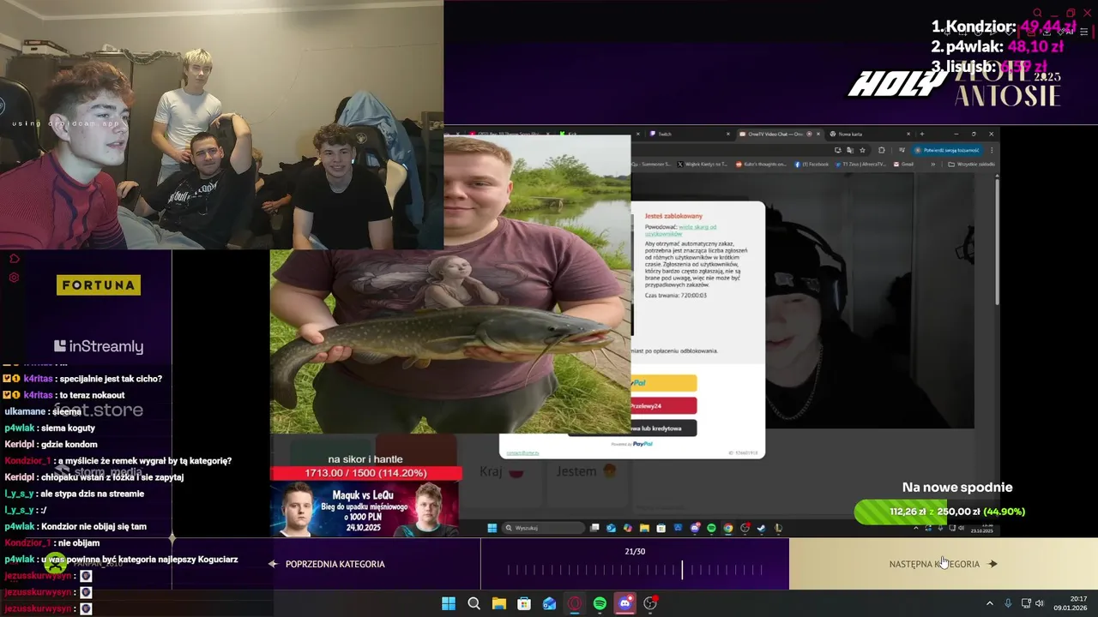The width and height of the screenshot is (1098, 617).
Task: Click microphone icon in system tray
Action: 1008,603
